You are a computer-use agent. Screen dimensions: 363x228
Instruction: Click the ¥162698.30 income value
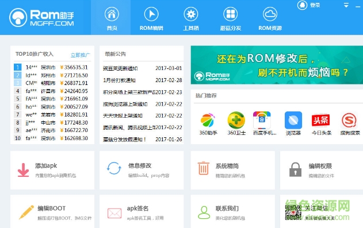click(74, 138)
